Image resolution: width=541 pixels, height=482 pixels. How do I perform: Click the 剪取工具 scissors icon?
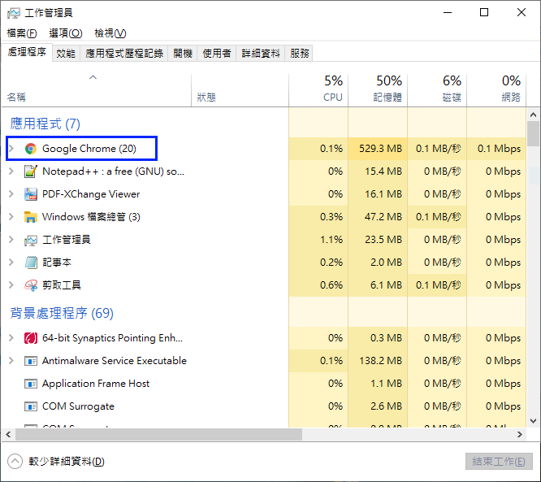coord(31,285)
